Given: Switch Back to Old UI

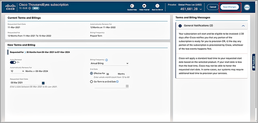Looking at the screenshot, I should point(157,7).
